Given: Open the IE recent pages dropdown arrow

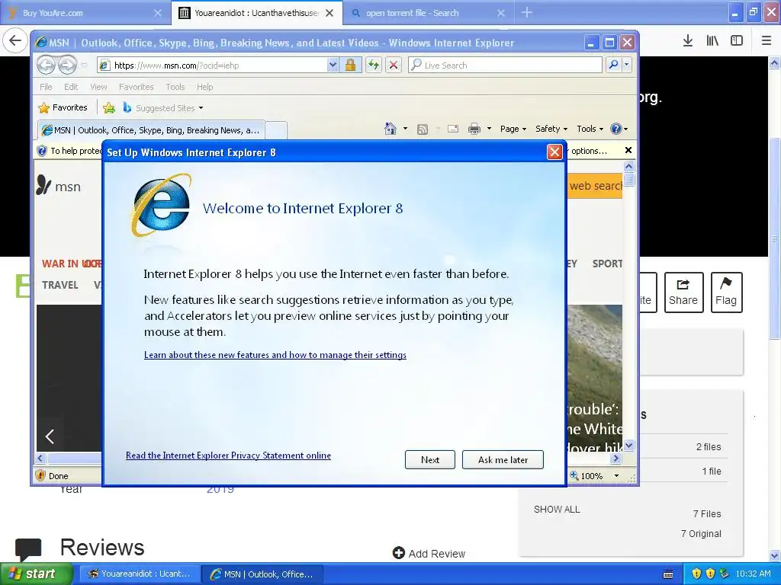Looking at the screenshot, I should (84, 66).
